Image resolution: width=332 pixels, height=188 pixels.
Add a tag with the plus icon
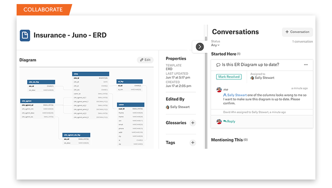[x=193, y=143]
